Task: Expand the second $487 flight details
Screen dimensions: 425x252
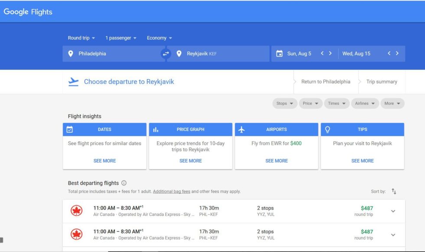Action: [x=393, y=235]
